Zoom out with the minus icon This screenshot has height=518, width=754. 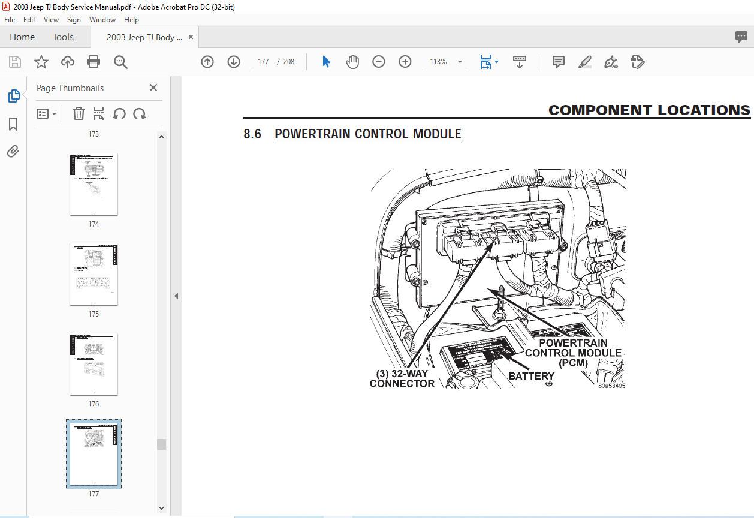point(379,62)
